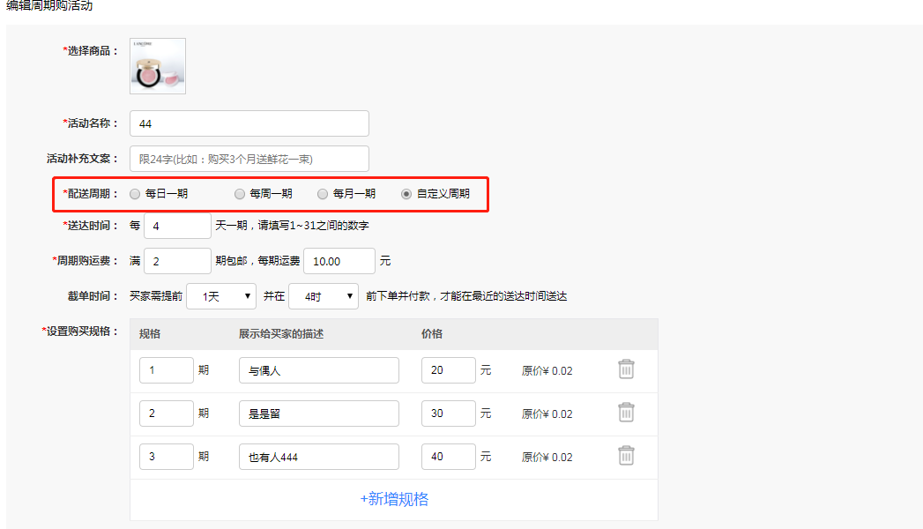Select the 每日一期 delivery cycle radio button

tap(135, 193)
